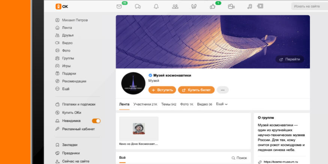Focus the 'Искать на сайте' search field
This screenshot has height=164, width=328.
[310, 6]
